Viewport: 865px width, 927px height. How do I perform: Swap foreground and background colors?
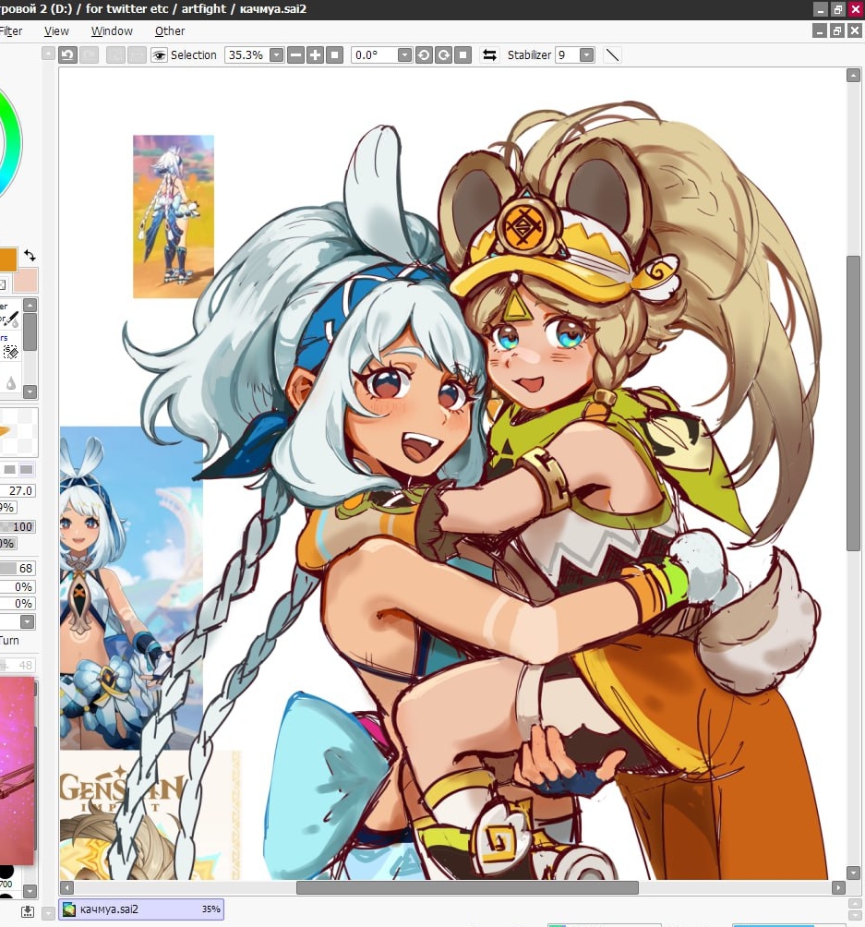click(30, 256)
